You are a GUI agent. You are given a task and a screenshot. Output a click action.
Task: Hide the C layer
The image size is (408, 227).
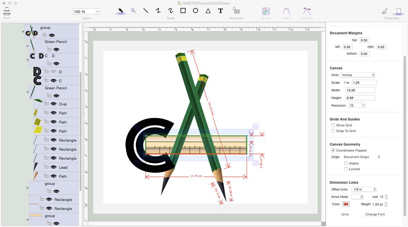(x=54, y=81)
